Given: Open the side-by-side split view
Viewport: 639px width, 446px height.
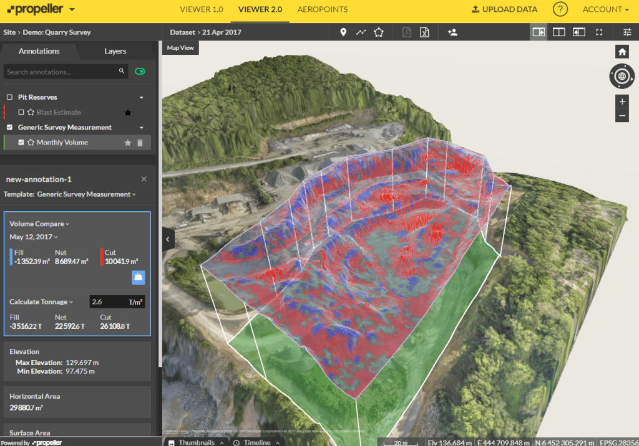Looking at the screenshot, I should tap(559, 32).
